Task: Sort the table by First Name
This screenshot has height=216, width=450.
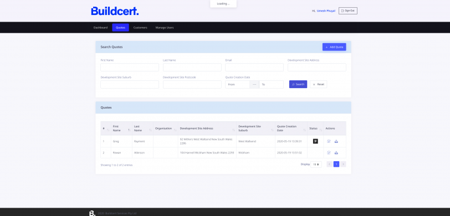Action: [129, 130]
